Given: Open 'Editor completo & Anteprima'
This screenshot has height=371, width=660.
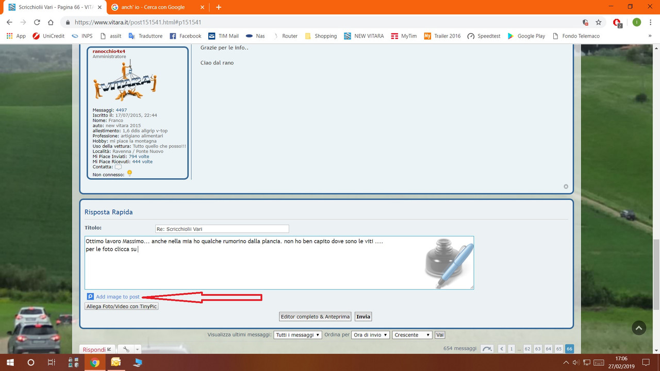Looking at the screenshot, I should click(x=315, y=317).
